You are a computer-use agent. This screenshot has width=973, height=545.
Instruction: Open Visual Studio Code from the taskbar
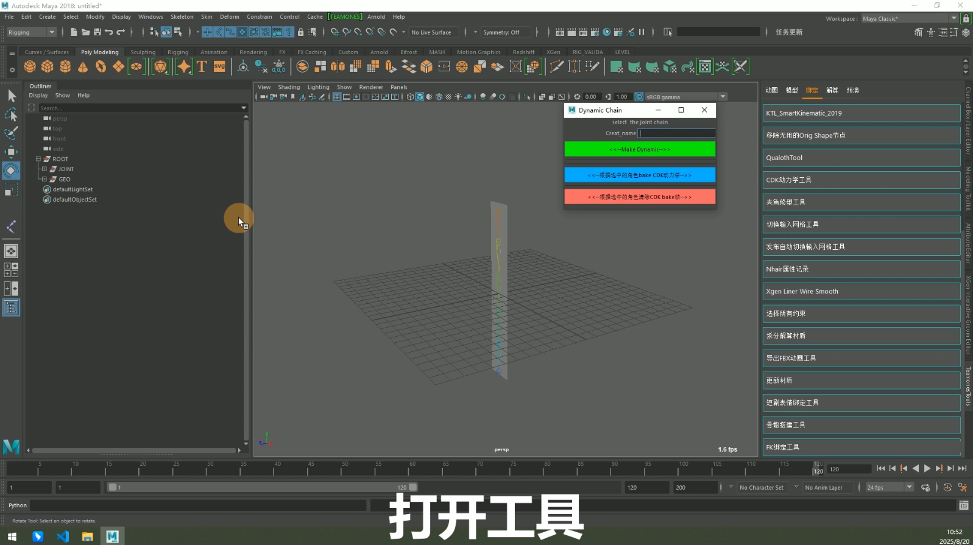[x=63, y=536]
